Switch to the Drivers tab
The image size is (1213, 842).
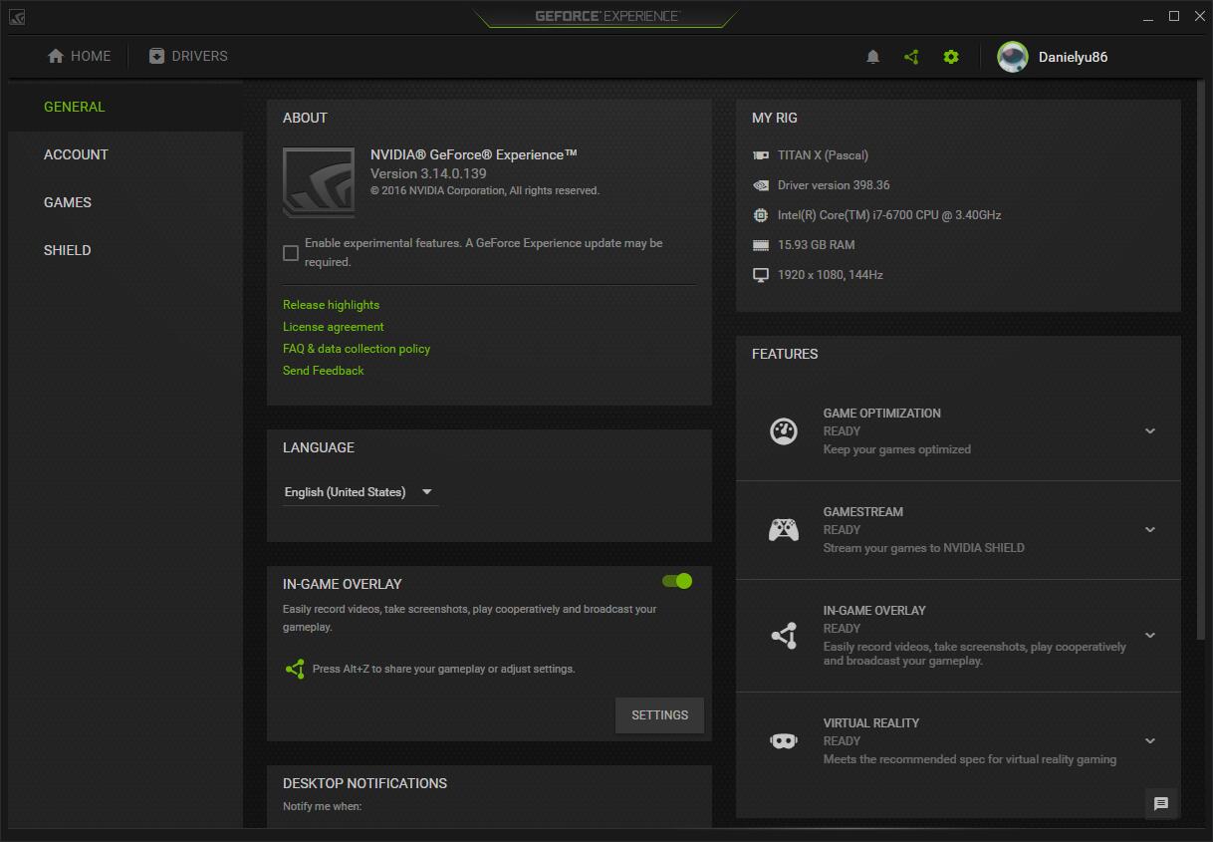tap(188, 56)
